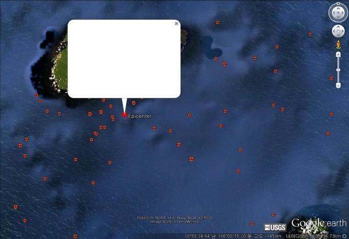Viewport: 349px width, 239px height.
Task: Pan north with Move joystick up arrow
Action: (338, 27)
